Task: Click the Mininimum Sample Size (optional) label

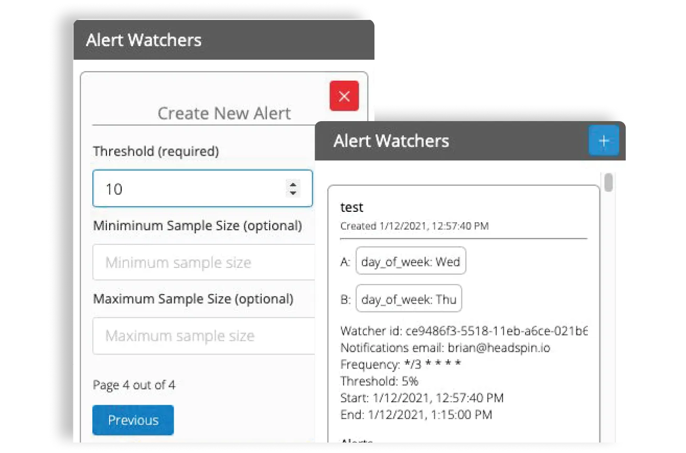Action: [198, 225]
